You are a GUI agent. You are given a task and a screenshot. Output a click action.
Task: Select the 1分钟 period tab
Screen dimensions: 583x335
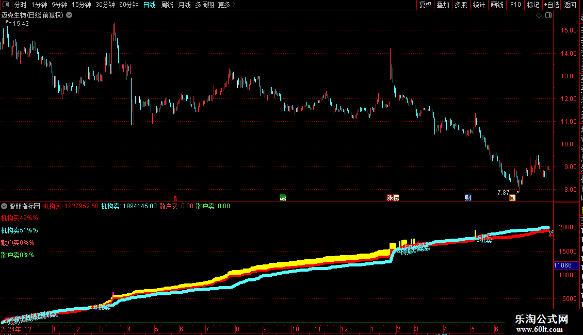(39, 5)
